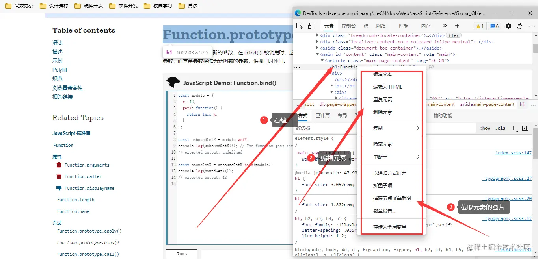Expand the localized-content-note div node

[318, 42]
